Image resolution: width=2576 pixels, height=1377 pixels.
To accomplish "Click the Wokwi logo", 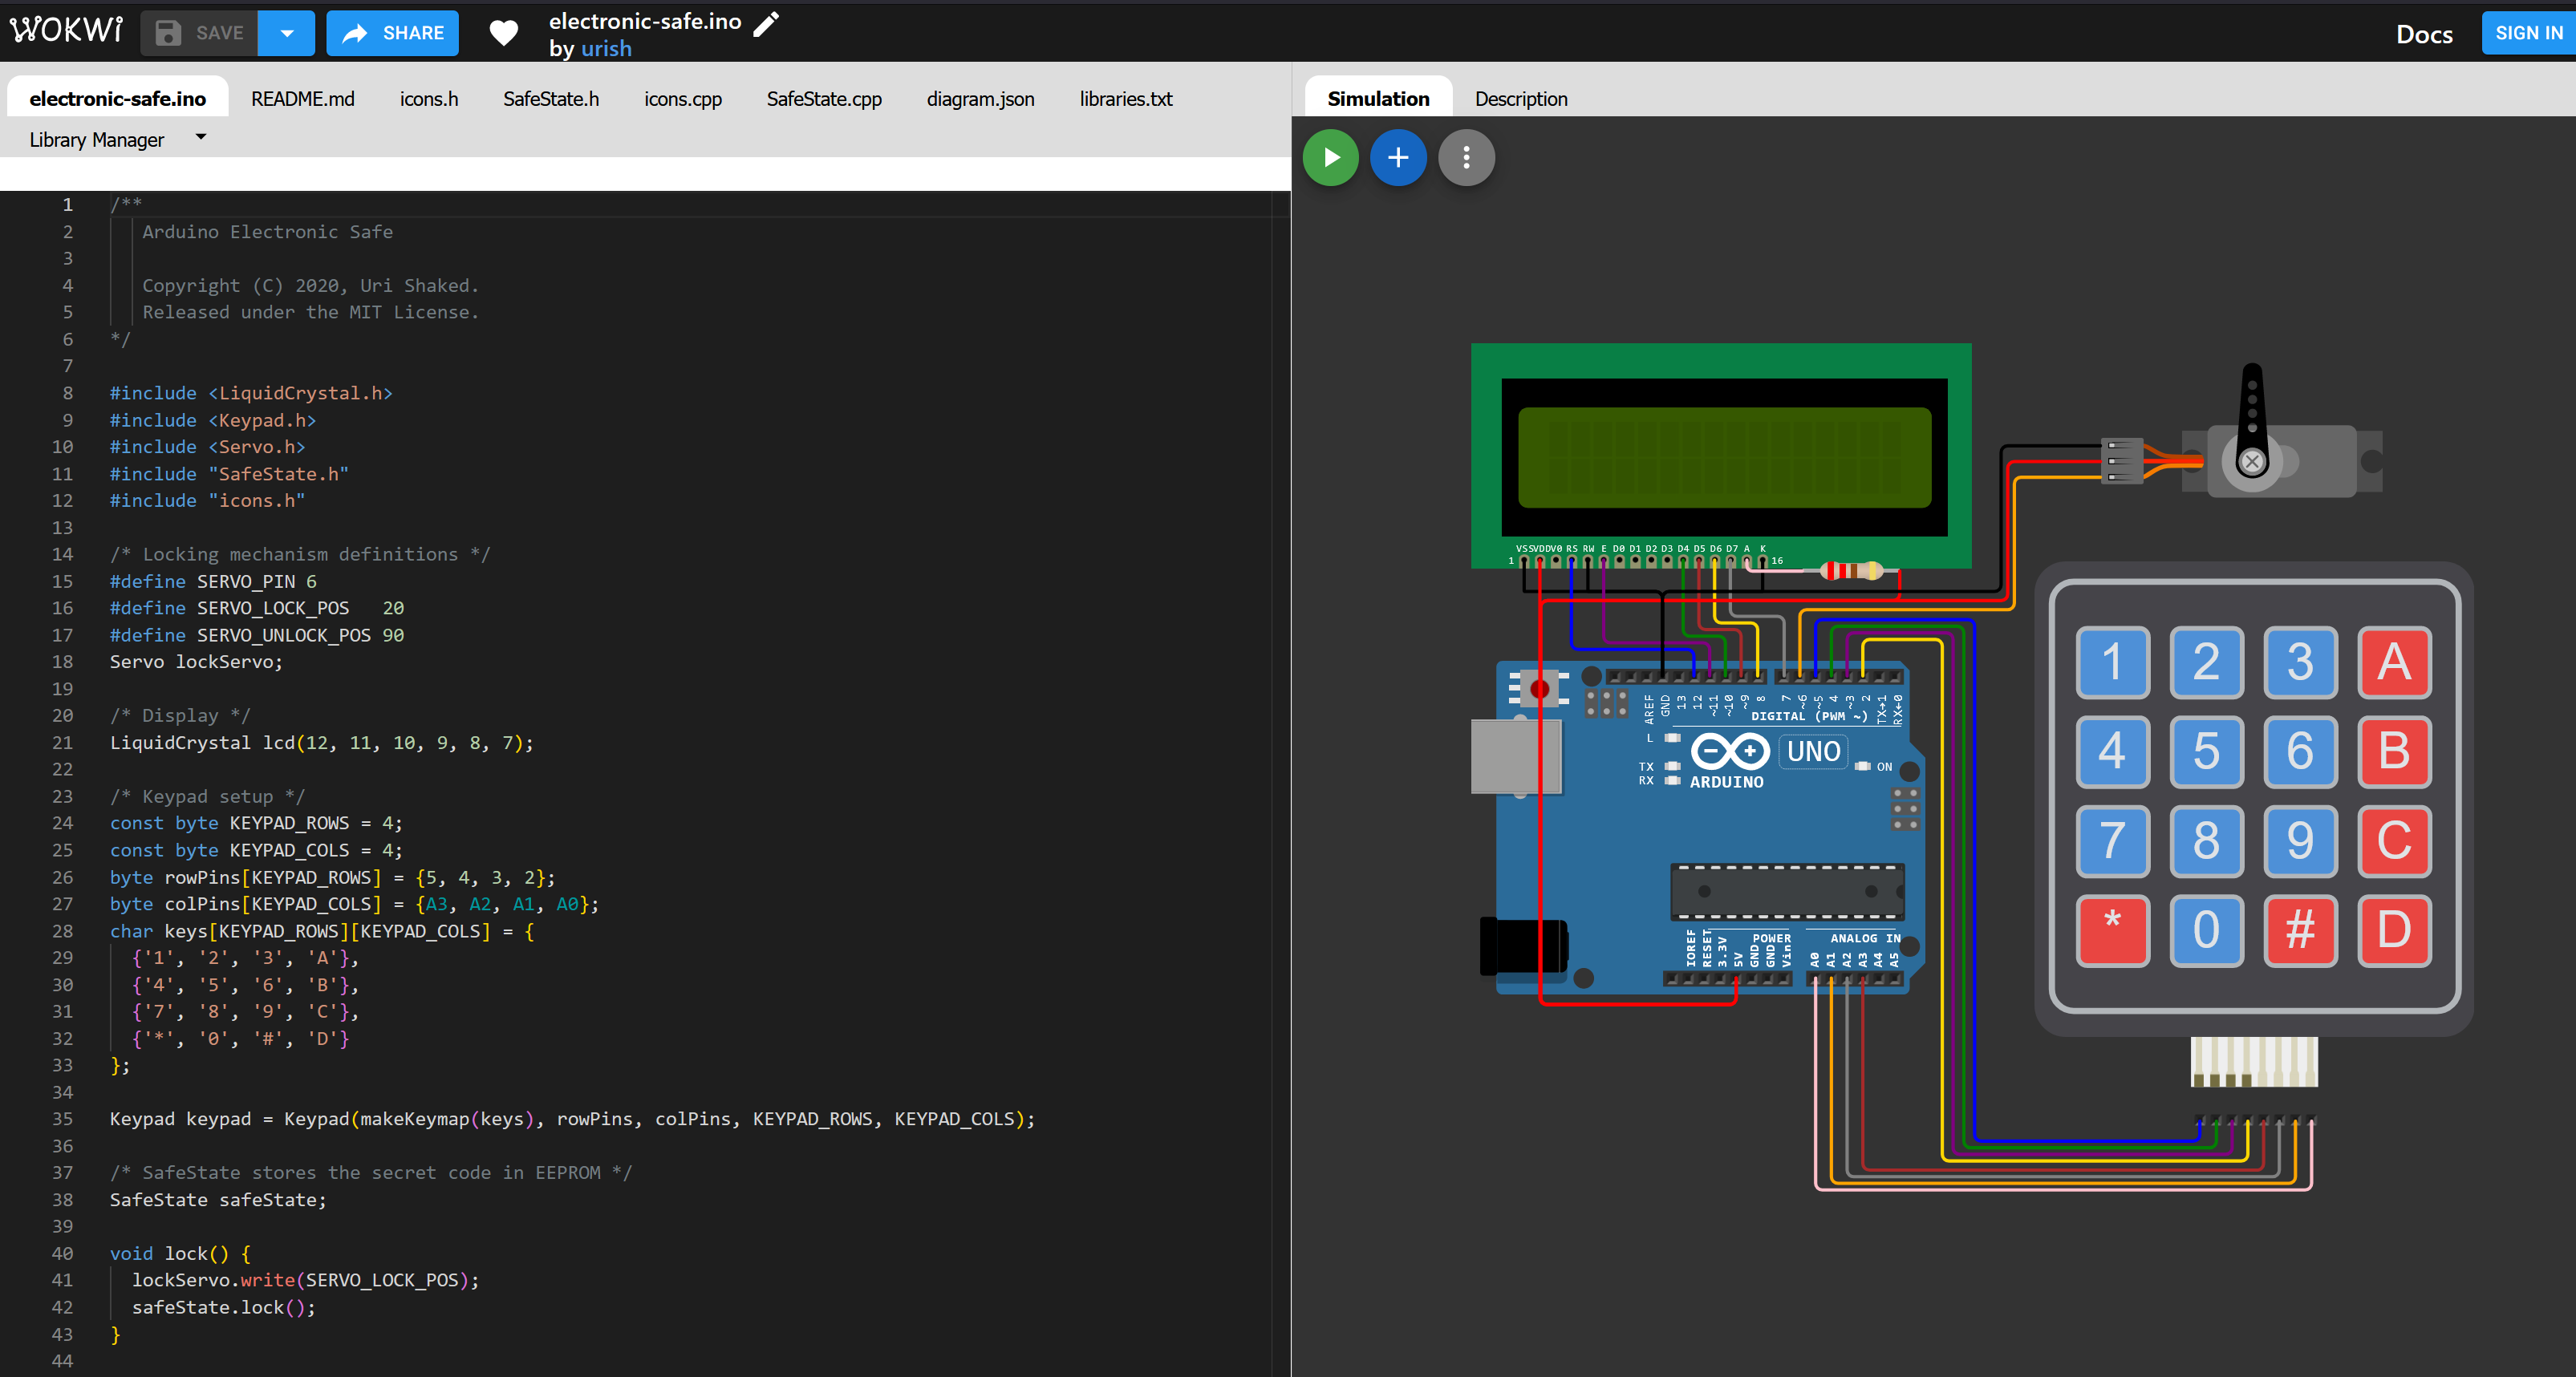I will point(66,31).
